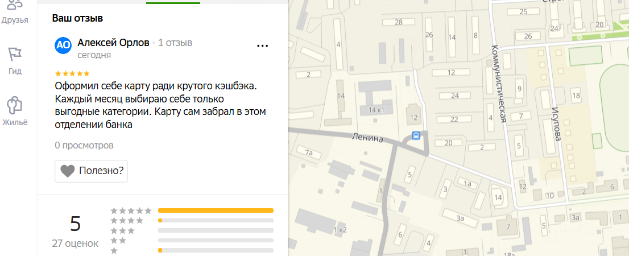629x256 pixels.
Task: Click the сегодня review date
Action: [x=94, y=55]
